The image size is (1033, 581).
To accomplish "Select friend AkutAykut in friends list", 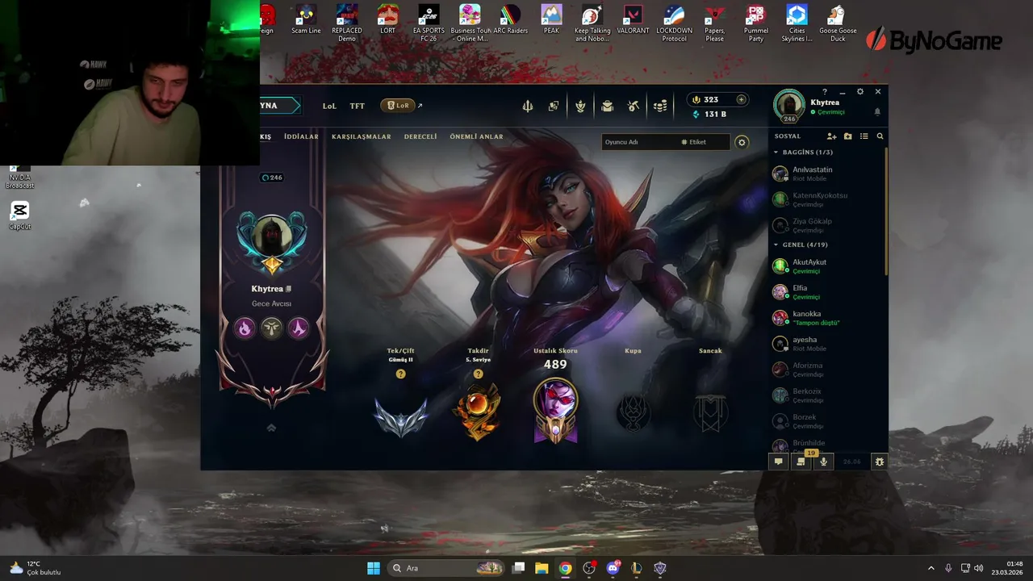I will 828,266.
